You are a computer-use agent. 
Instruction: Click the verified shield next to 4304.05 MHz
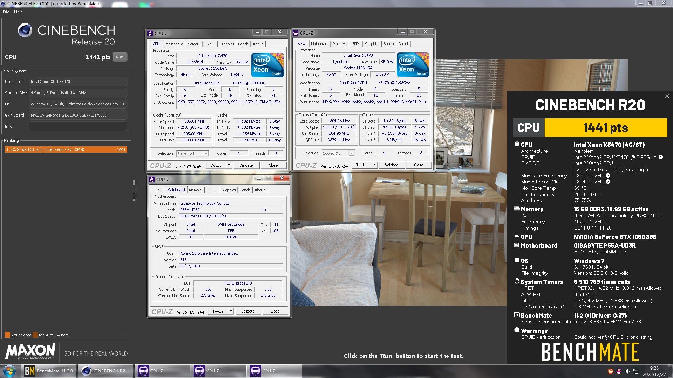[x=608, y=182]
